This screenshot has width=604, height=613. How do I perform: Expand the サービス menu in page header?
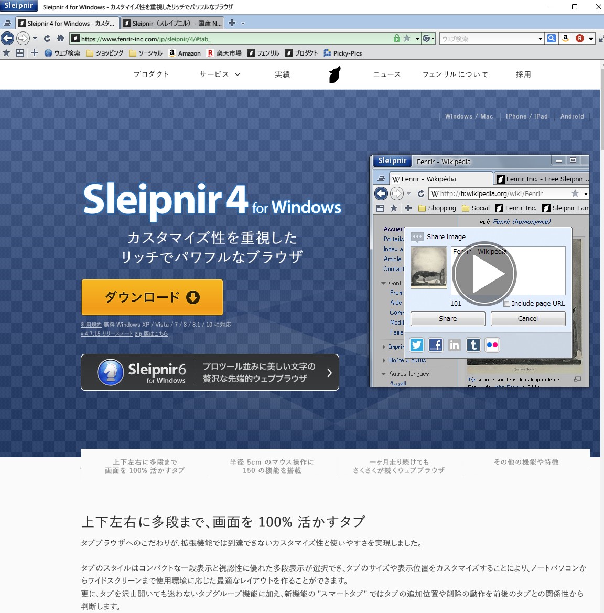pyautogui.click(x=220, y=74)
